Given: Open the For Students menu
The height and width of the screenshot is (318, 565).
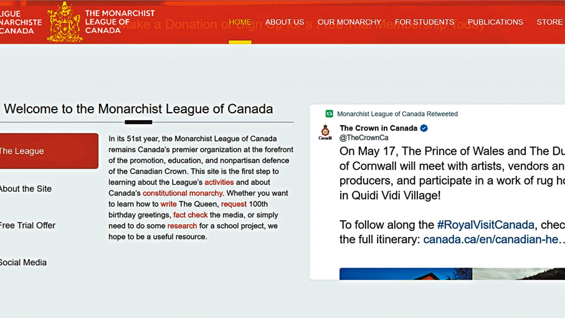Looking at the screenshot, I should [424, 22].
